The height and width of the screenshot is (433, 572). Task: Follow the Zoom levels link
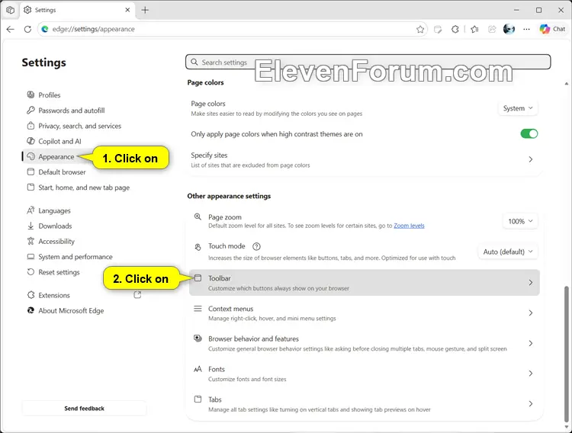point(409,226)
